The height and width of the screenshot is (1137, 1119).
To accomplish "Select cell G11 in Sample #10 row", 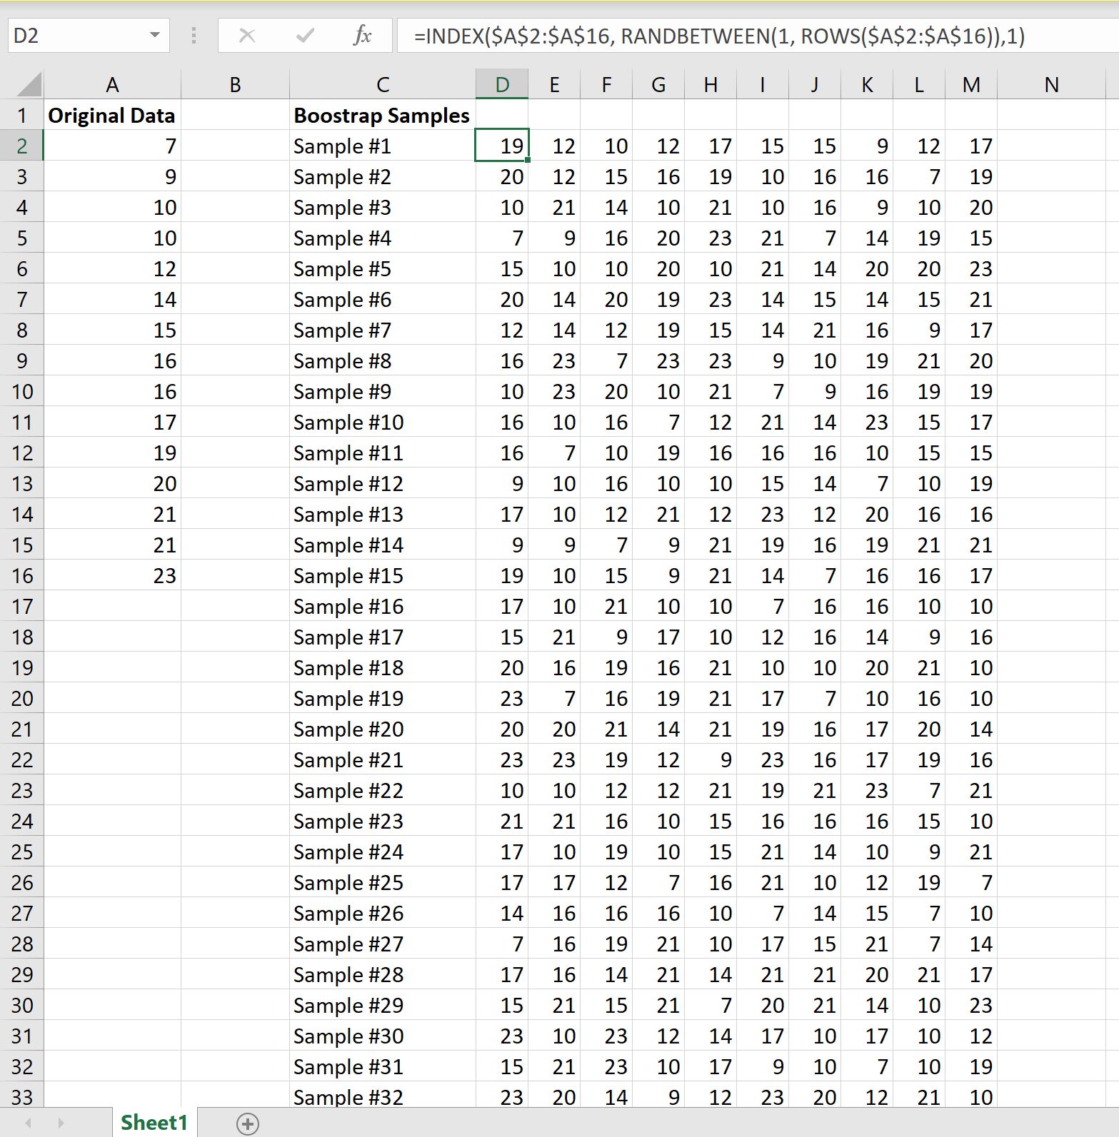I will point(658,422).
